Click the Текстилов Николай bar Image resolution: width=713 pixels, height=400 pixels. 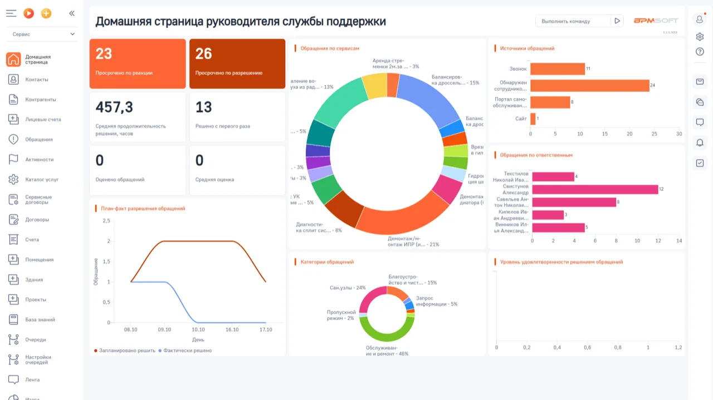click(x=553, y=176)
